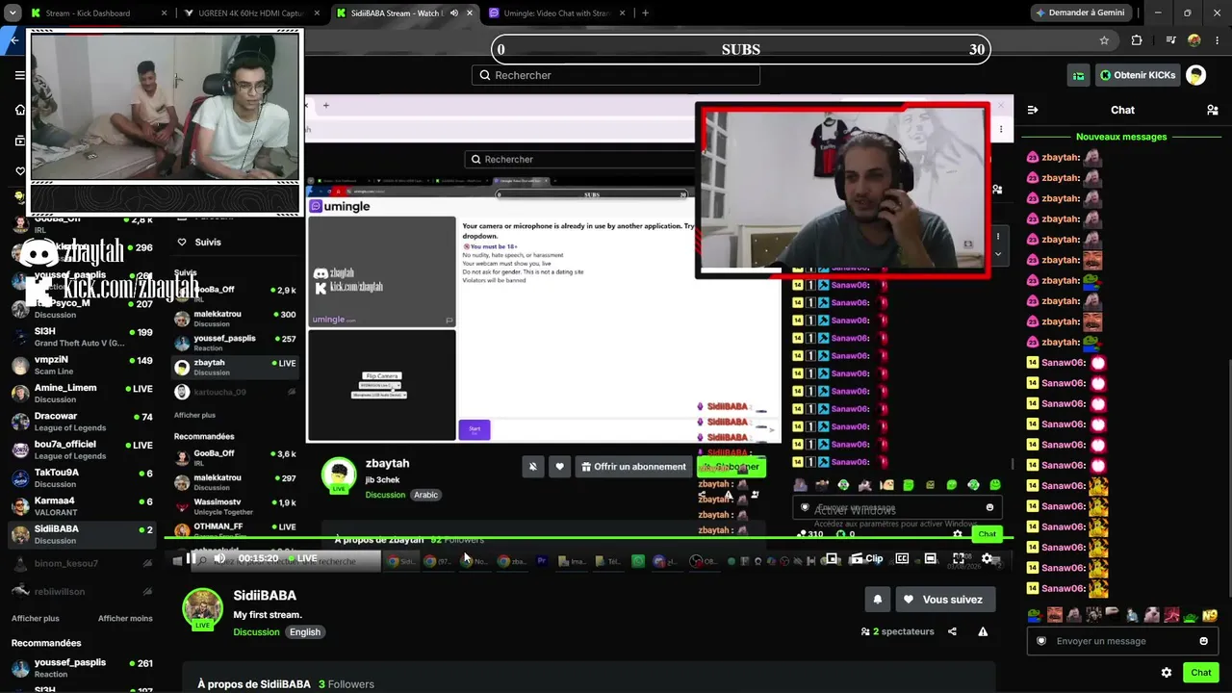Open chat settings gear icon

click(x=1167, y=673)
